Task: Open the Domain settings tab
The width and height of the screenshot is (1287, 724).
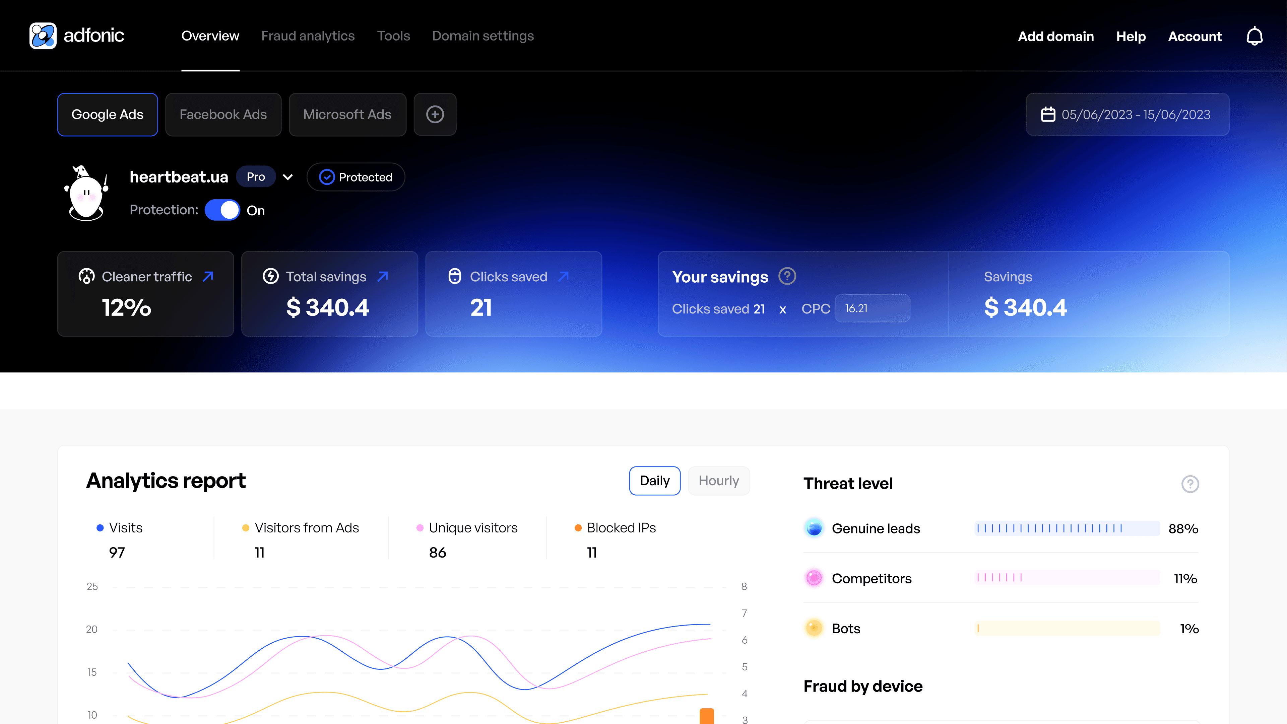Action: coord(482,36)
